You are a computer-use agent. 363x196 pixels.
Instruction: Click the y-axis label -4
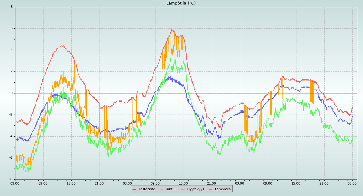point(11,136)
